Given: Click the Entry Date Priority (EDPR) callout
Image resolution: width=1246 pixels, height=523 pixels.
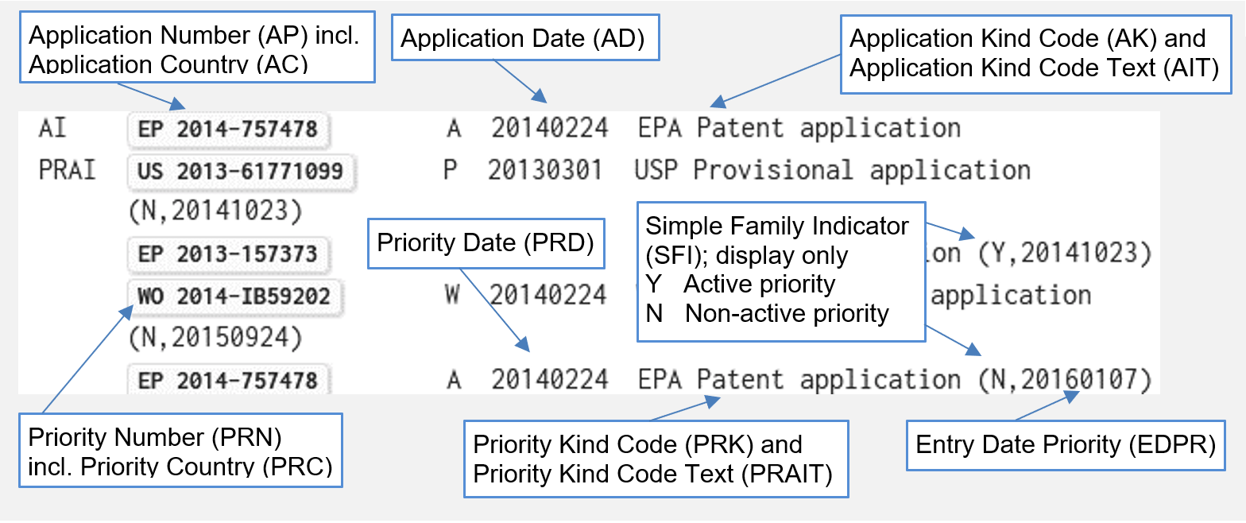Looking at the screenshot, I should point(1066,445).
